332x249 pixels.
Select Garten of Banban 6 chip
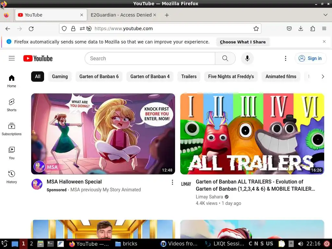pos(99,77)
